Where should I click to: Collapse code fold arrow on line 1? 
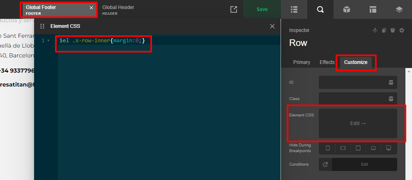tap(48, 41)
